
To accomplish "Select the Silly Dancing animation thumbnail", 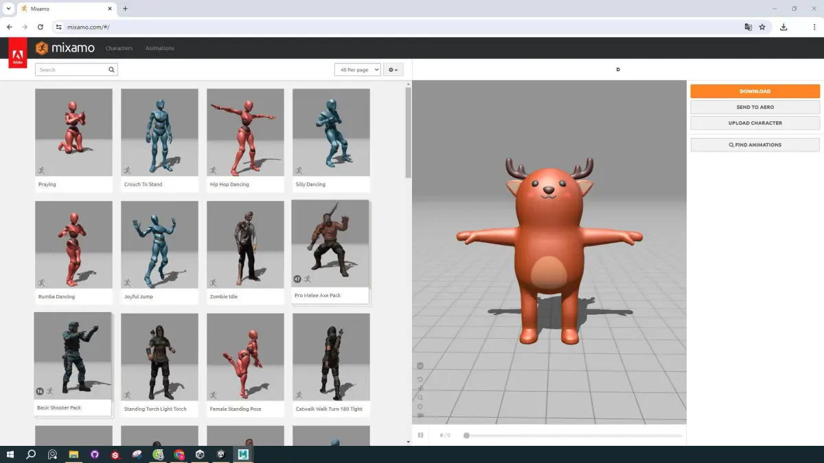I will pos(331,132).
